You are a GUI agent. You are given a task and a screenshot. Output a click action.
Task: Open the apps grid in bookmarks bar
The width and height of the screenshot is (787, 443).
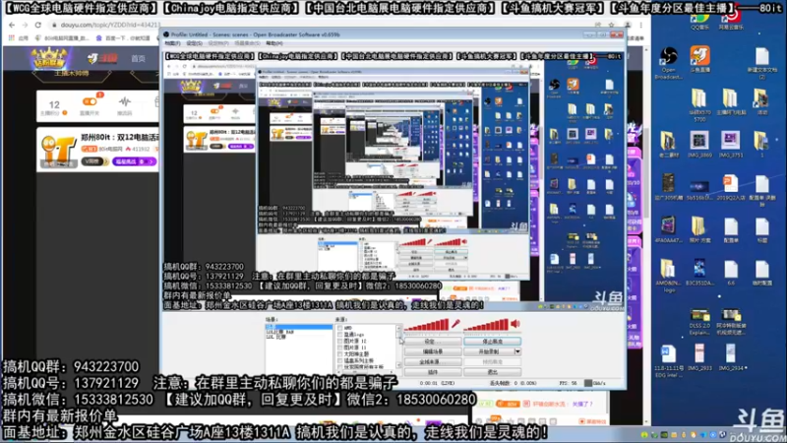[11, 38]
